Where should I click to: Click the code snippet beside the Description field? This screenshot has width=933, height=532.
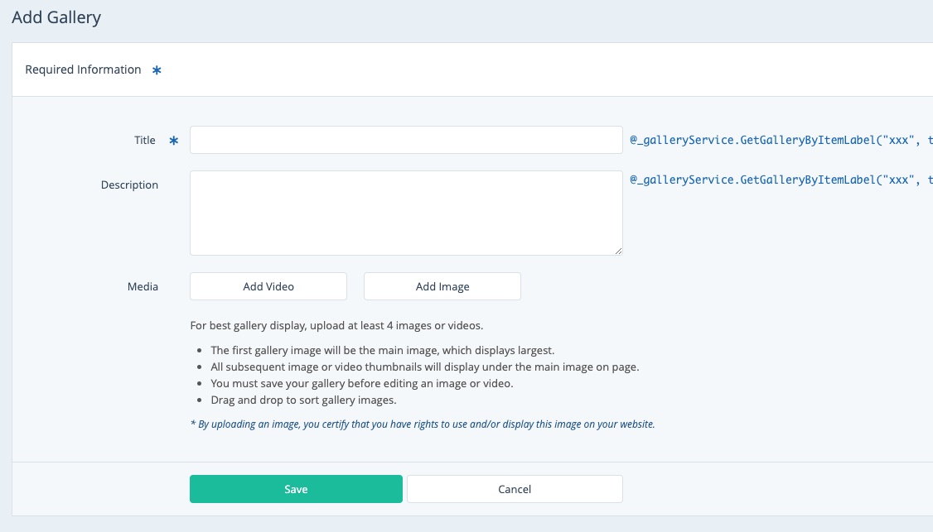click(781, 180)
